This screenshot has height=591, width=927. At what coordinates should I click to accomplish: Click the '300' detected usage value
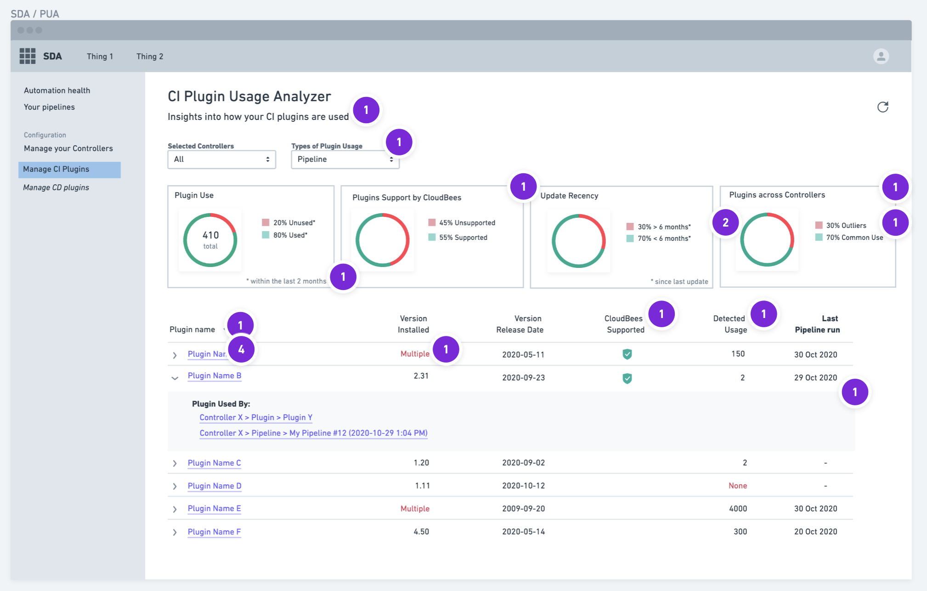click(x=740, y=532)
